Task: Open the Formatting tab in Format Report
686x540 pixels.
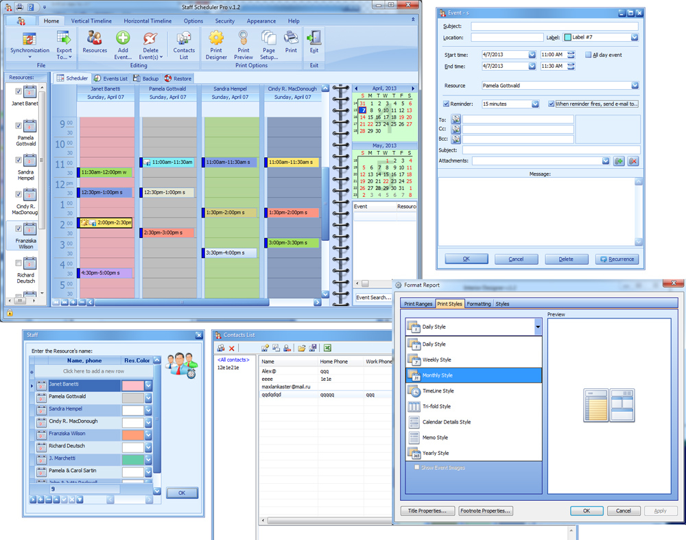Action: point(479,304)
